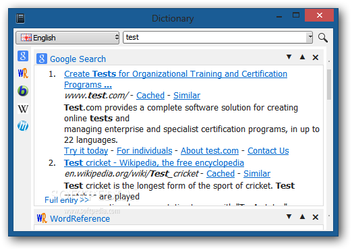This screenshot has height=250, width=352.
Task: Open the Full entry link
Action: [x=67, y=200]
